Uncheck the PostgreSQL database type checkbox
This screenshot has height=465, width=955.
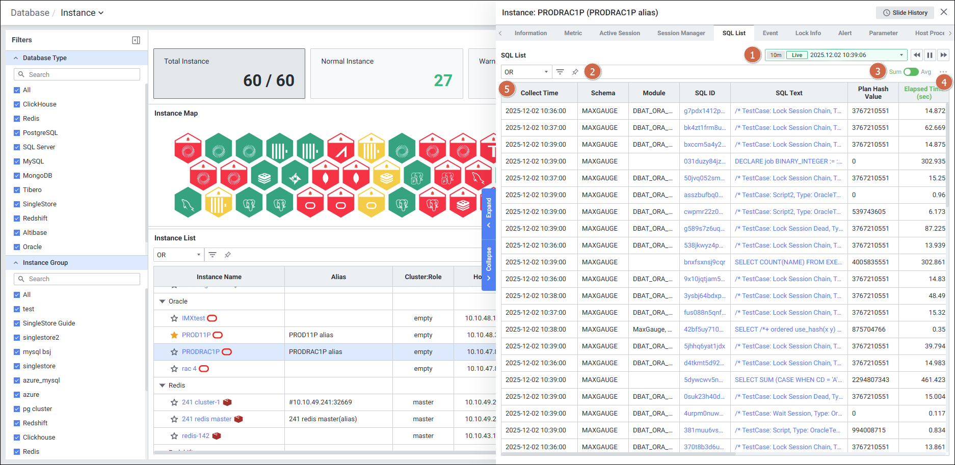(x=17, y=133)
